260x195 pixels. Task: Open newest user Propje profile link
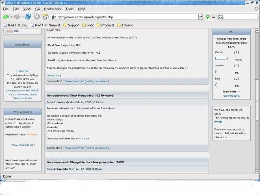click(x=218, y=121)
